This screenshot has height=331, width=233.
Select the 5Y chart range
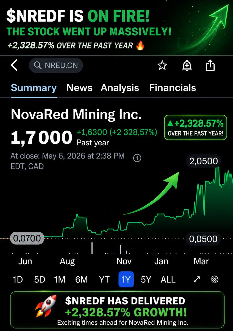click(x=146, y=280)
